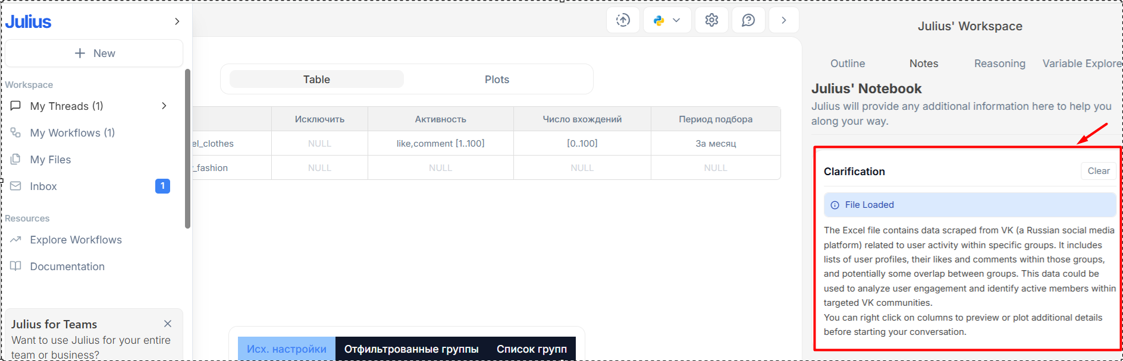Expand the My Threads arrow
Screen dimensions: 1123x361
tap(164, 106)
